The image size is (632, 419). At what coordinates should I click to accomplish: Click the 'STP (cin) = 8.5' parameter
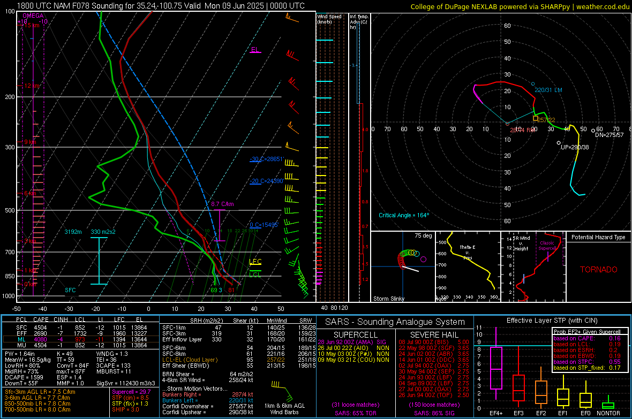[x=130, y=398]
